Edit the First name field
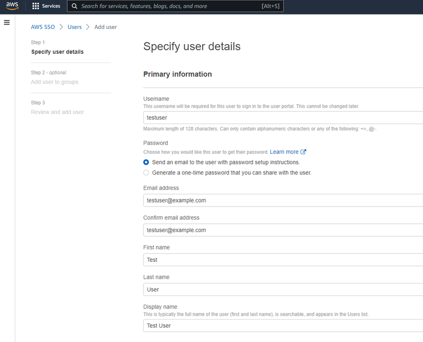 point(283,260)
